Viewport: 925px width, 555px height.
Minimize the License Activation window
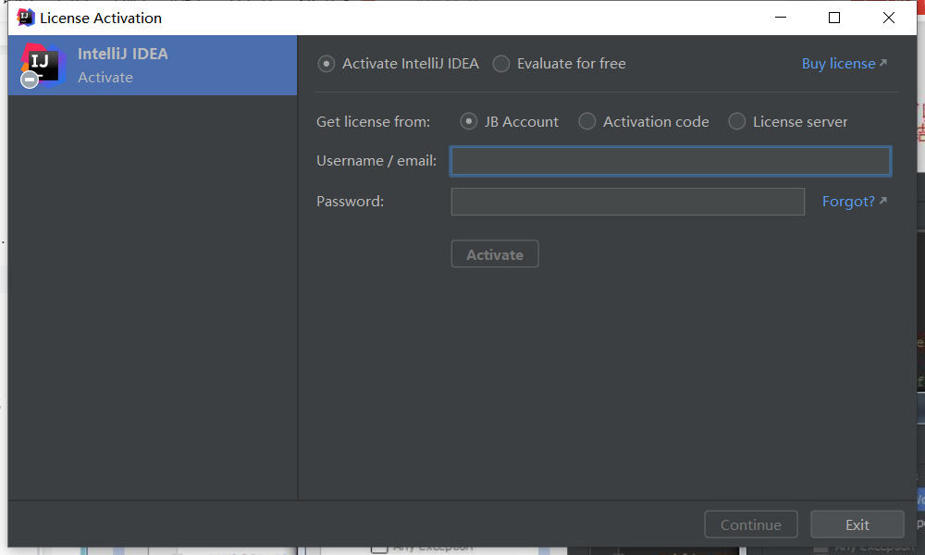(x=780, y=18)
